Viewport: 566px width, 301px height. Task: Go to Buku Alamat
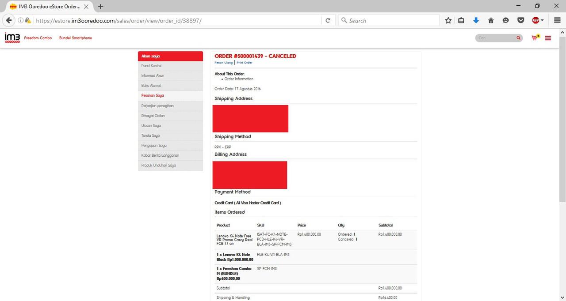[170, 86]
